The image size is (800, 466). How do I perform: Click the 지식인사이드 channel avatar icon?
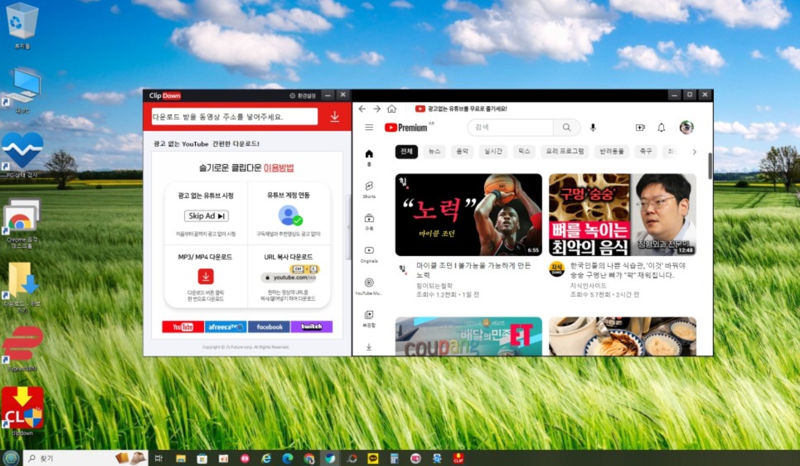pyautogui.click(x=556, y=269)
